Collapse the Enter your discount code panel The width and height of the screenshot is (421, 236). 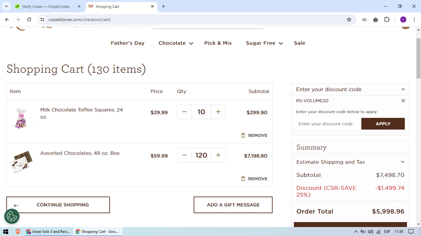click(403, 90)
